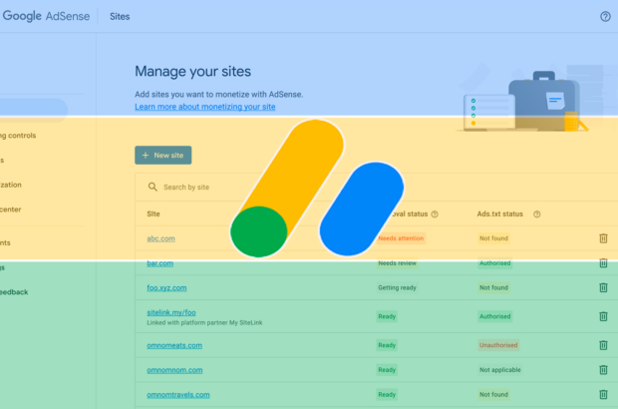The height and width of the screenshot is (409, 618).
Task: Open the foo.xyz.com site link
Action: [x=166, y=288]
